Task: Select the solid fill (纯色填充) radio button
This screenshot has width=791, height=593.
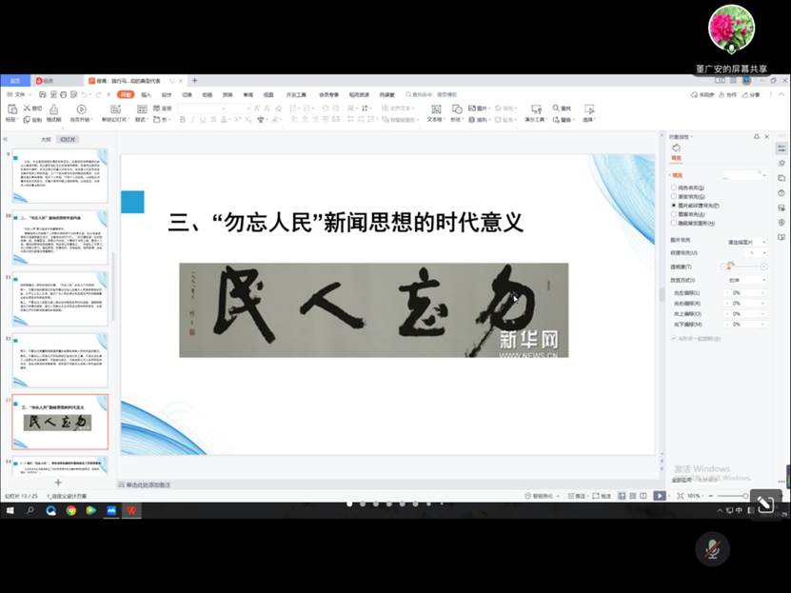Action: [673, 187]
